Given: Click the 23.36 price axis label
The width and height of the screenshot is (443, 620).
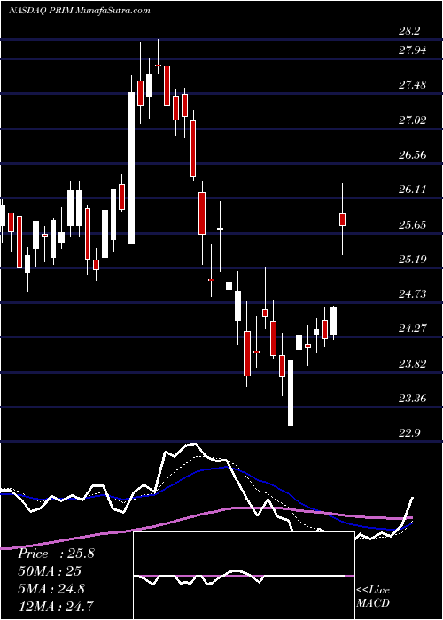Looking at the screenshot, I should 413,399.
